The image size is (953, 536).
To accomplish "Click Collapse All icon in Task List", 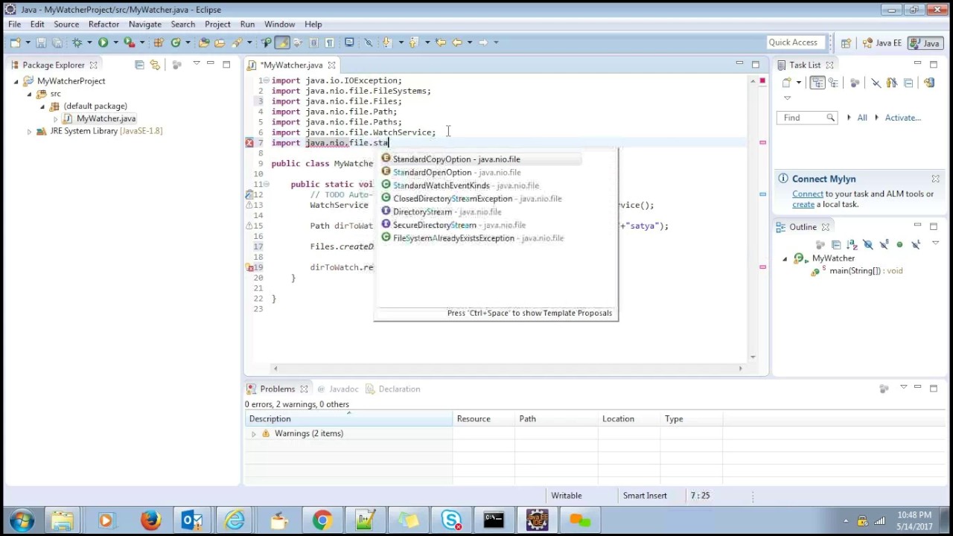I will coord(908,83).
